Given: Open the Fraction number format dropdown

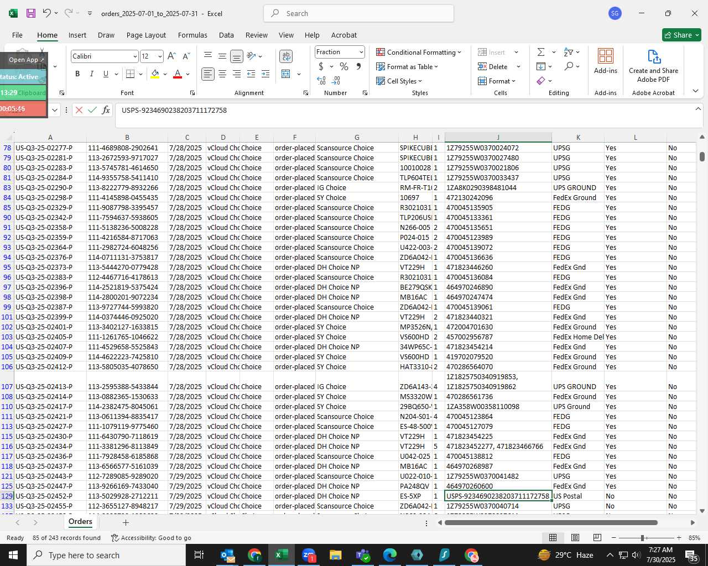Looking at the screenshot, I should click(x=361, y=52).
